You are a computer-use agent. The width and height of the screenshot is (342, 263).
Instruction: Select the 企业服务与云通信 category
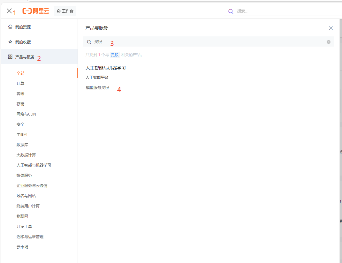click(x=32, y=186)
